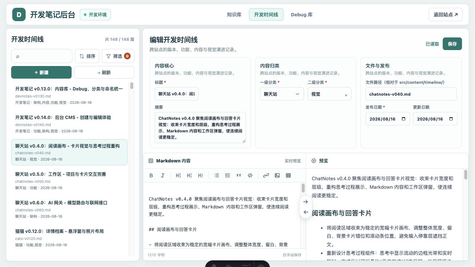Open the 二级分类 dropdown
475x267 pixels.
click(x=330, y=94)
